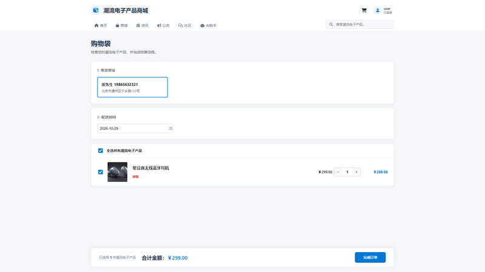Focus the 搜索潮流电子产品 search box
The width and height of the screenshot is (485, 272).
[x=360, y=24]
